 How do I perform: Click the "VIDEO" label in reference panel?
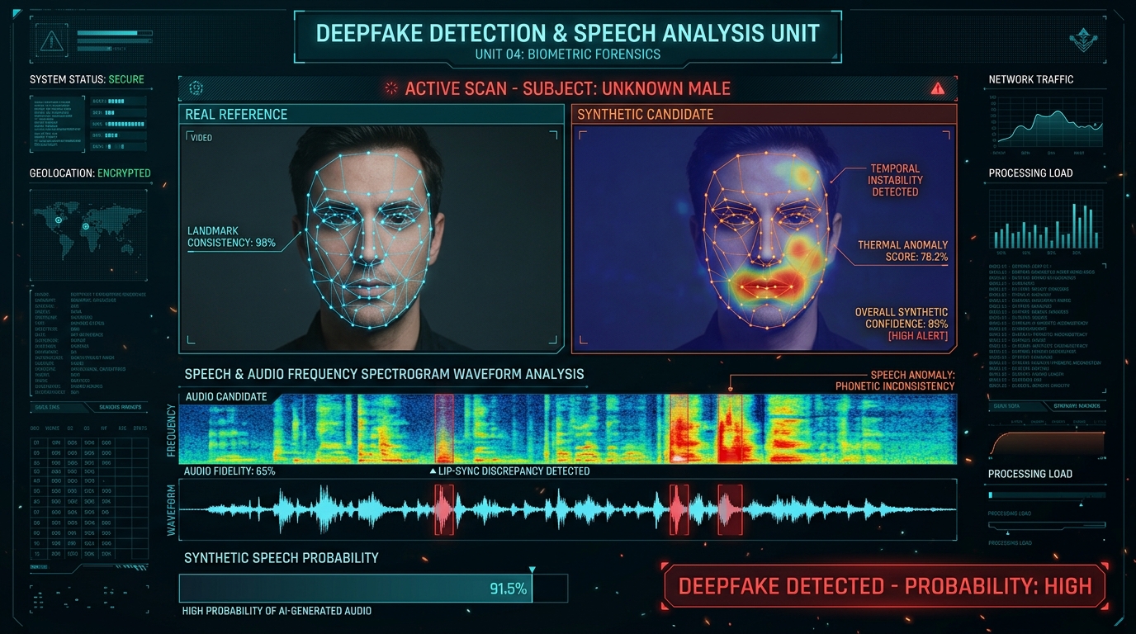[201, 138]
